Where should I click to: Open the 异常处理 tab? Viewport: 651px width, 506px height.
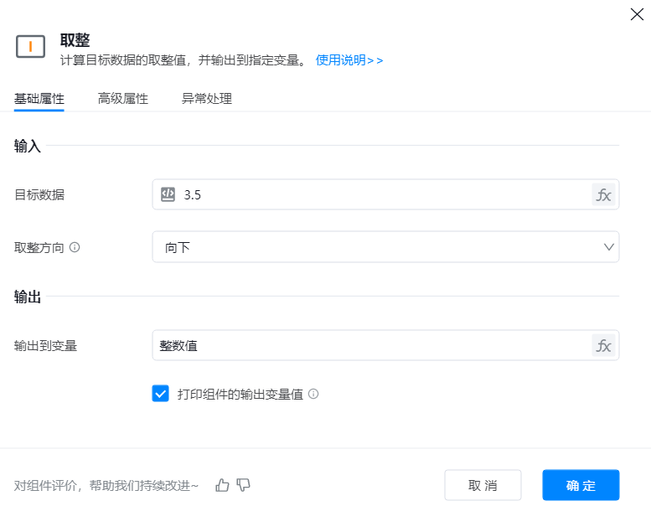point(207,99)
